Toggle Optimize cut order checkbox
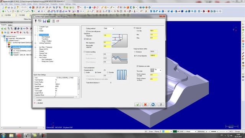Viewport: 245px width, 138px height. click(137, 66)
